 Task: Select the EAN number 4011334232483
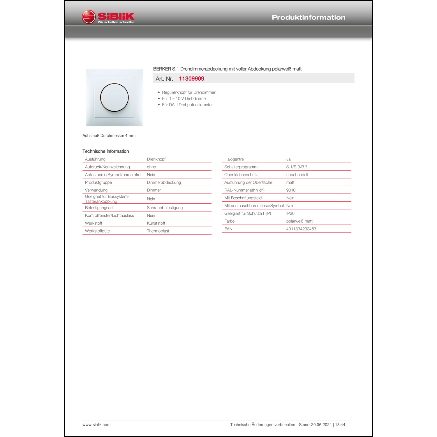301,229
